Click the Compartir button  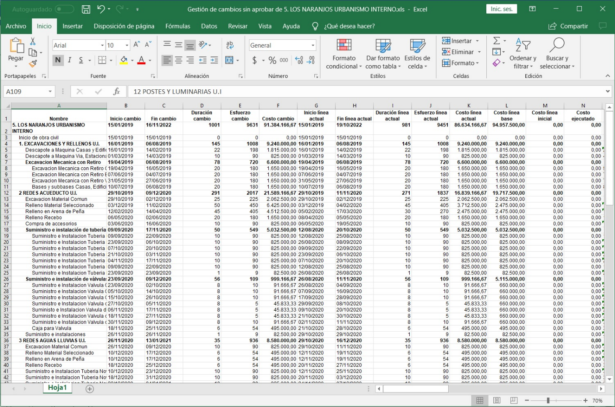tap(568, 26)
